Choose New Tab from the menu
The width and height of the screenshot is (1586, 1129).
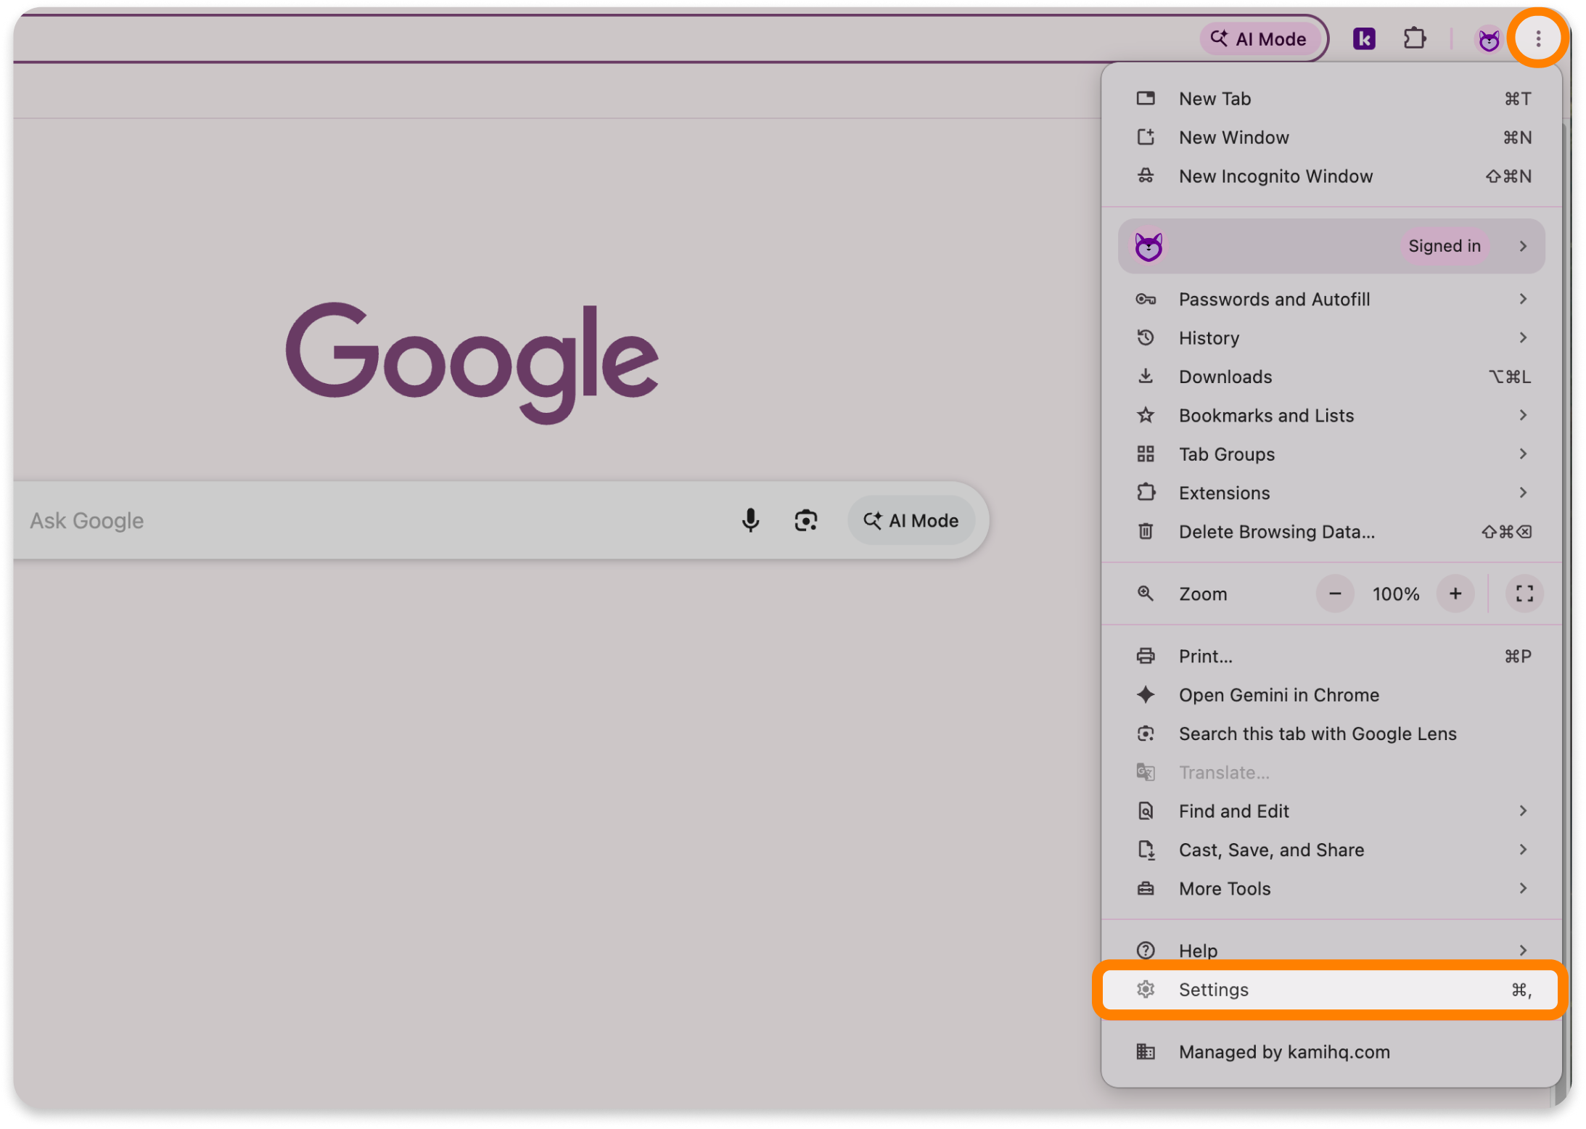point(1331,99)
